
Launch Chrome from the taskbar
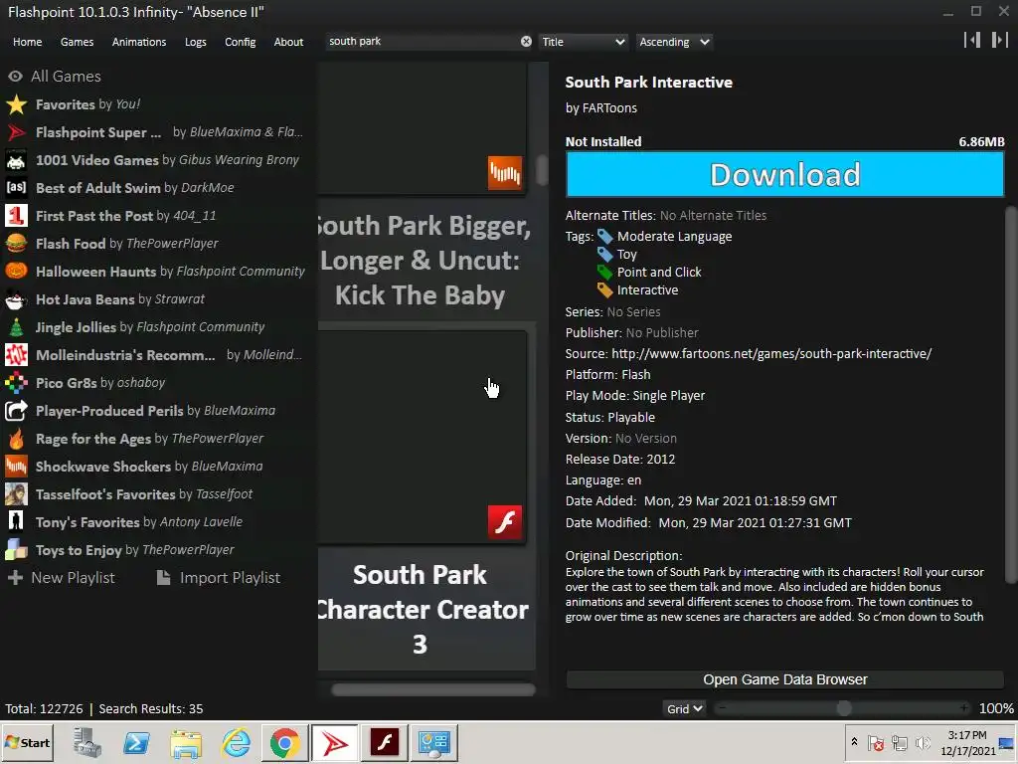point(284,742)
